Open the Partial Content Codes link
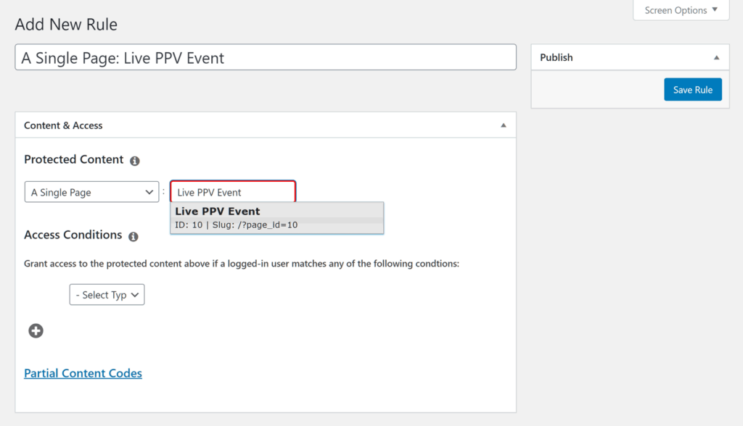The width and height of the screenshot is (743, 426). (83, 373)
